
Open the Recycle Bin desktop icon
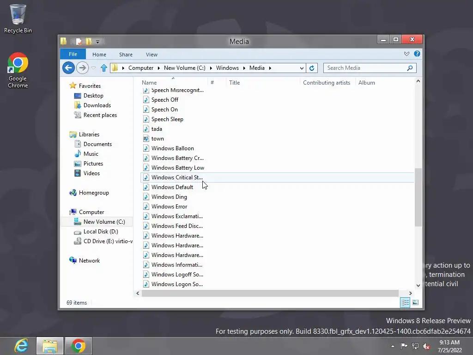click(18, 18)
